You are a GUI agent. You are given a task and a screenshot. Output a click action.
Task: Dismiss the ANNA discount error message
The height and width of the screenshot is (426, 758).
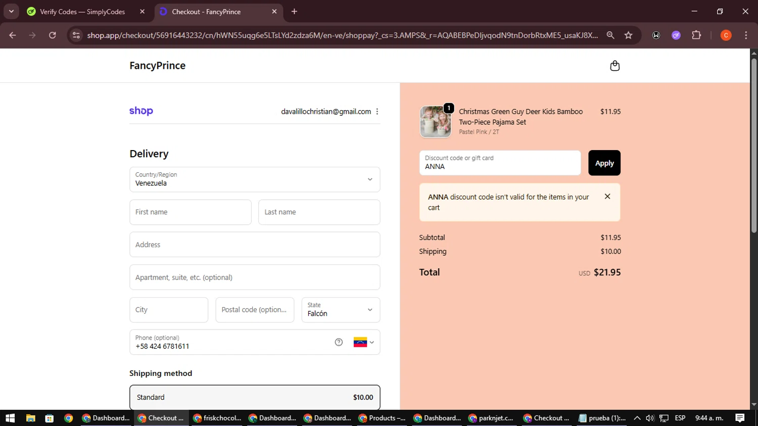point(607,197)
